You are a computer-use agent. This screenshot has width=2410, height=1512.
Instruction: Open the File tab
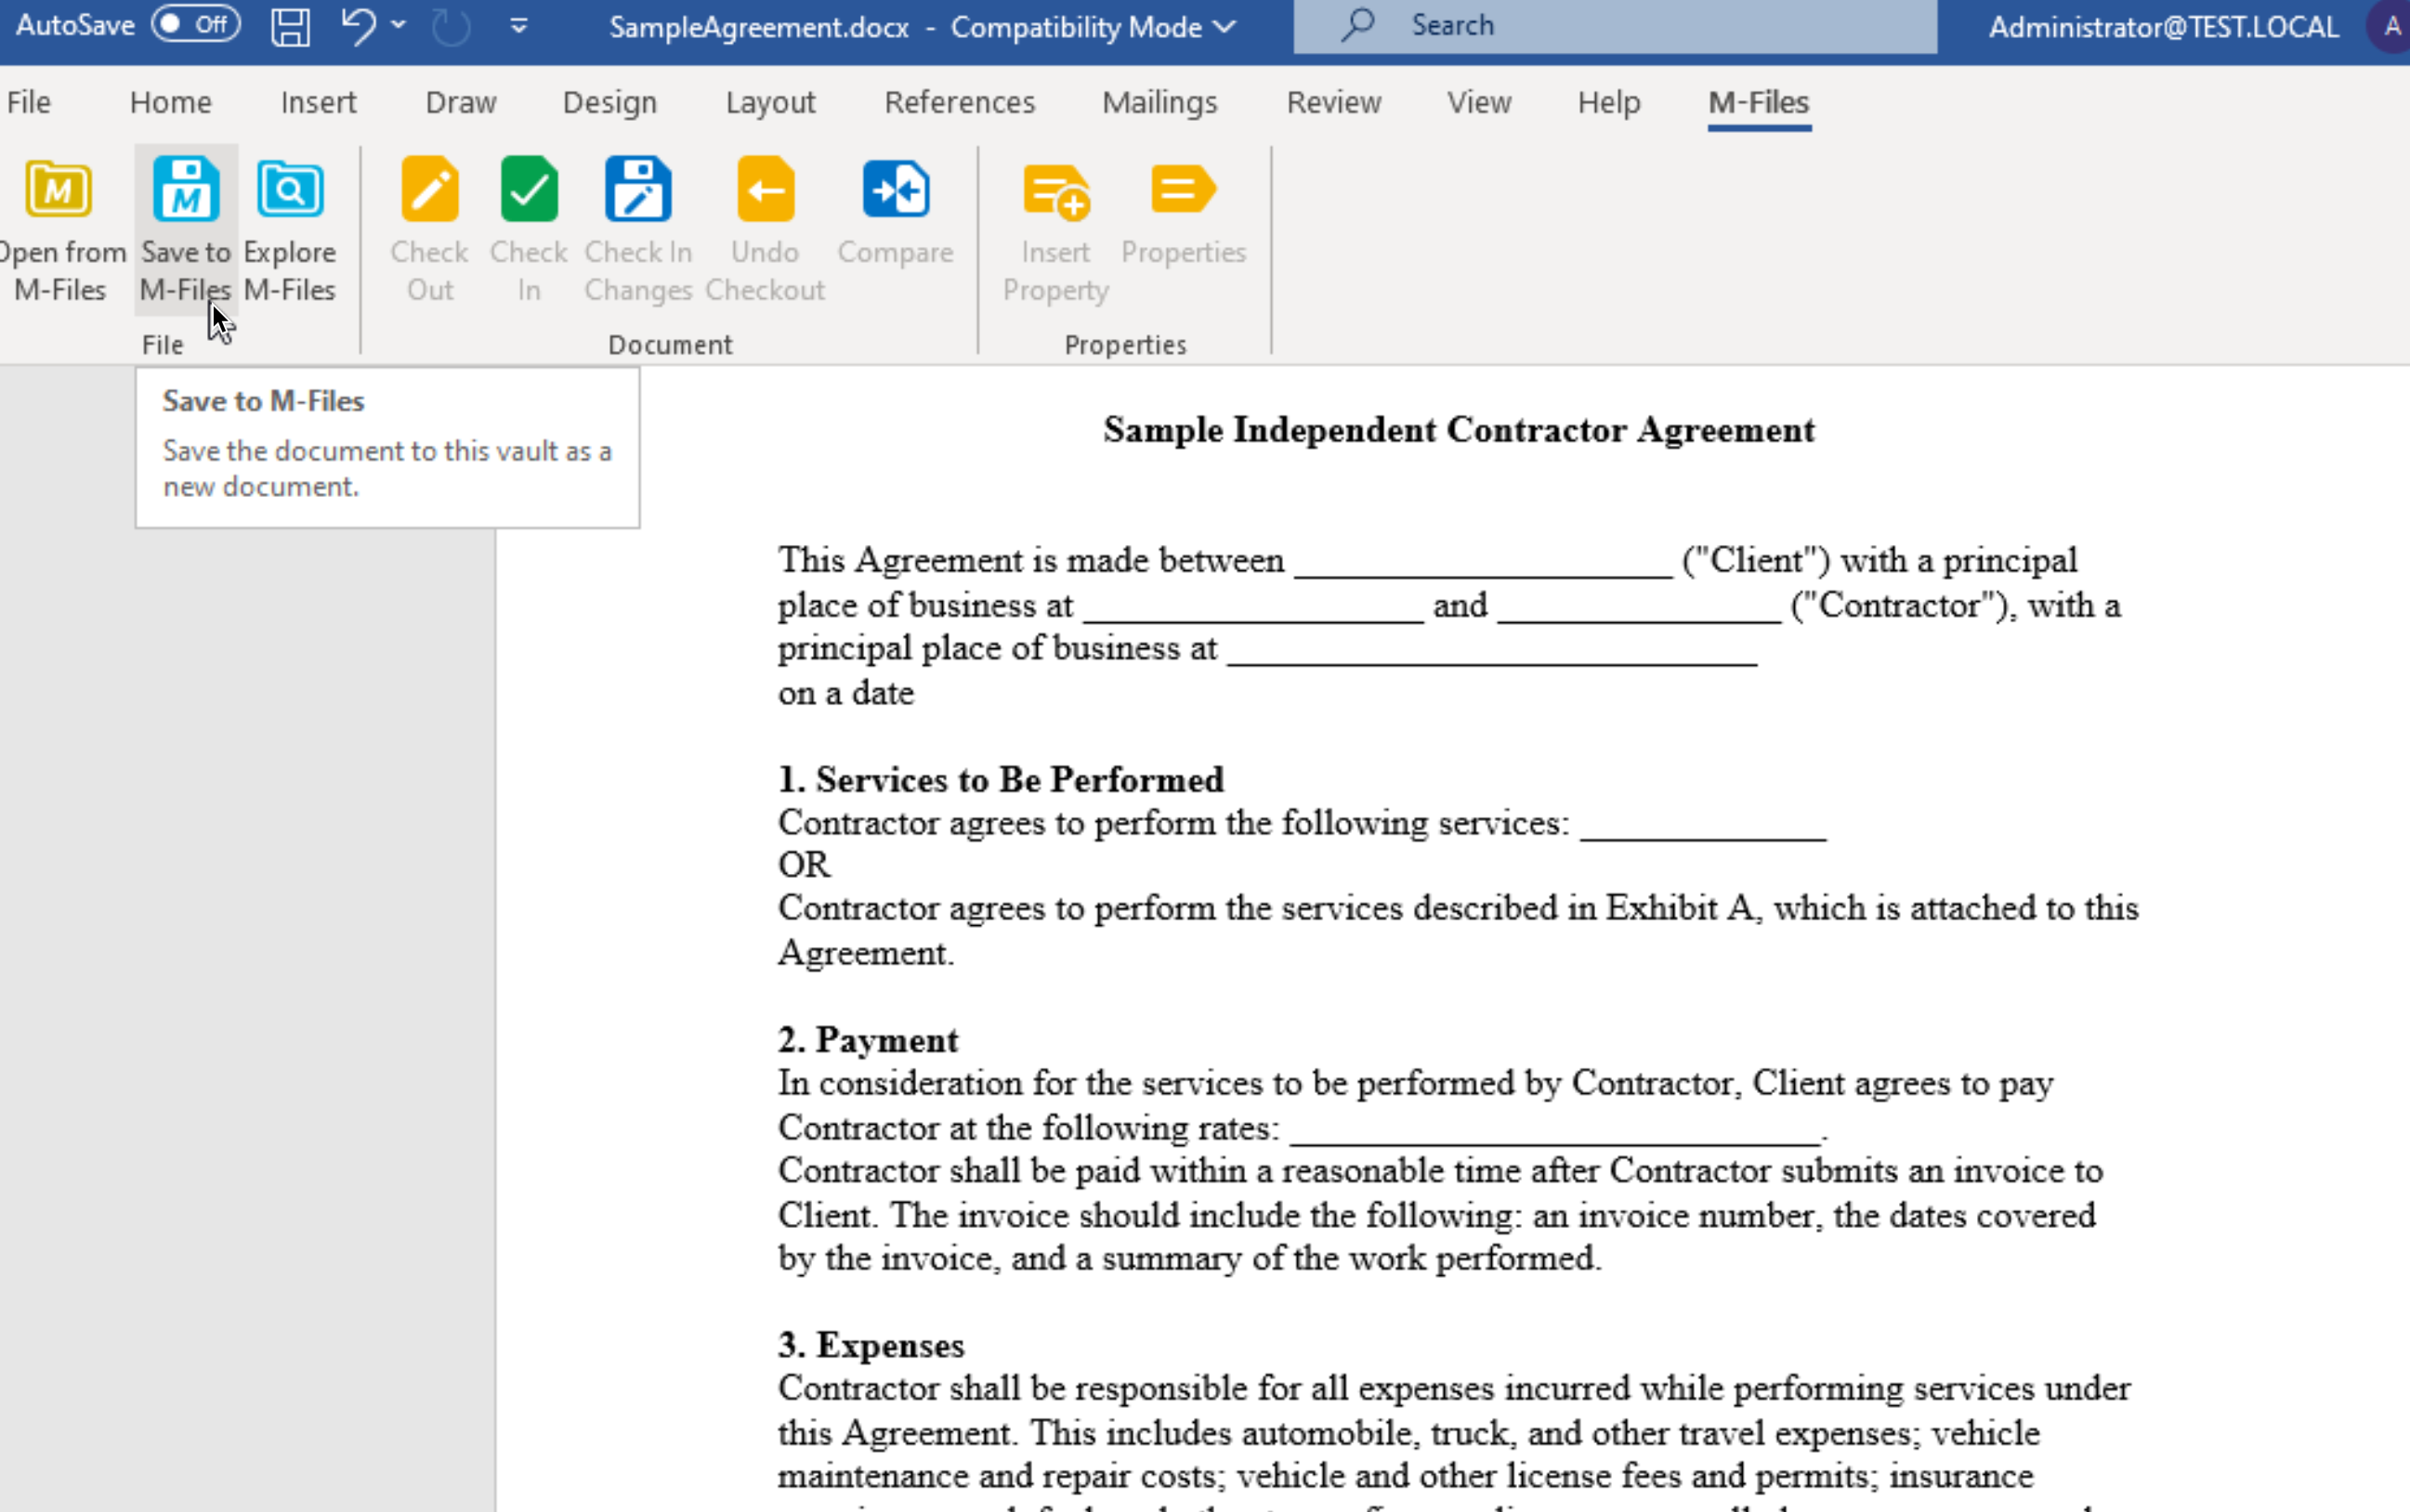(28, 102)
